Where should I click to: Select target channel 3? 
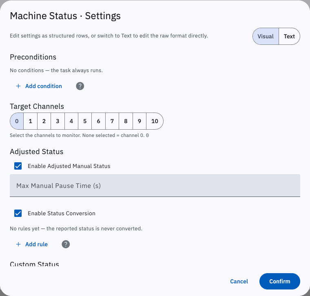coord(58,121)
